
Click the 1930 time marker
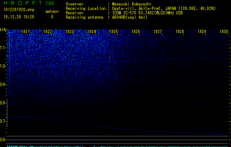pos(224,32)
